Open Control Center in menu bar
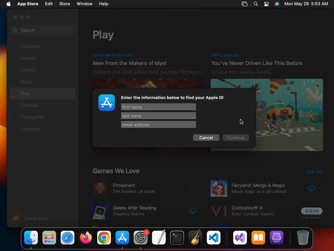This screenshot has height=251, width=334. [x=266, y=4]
